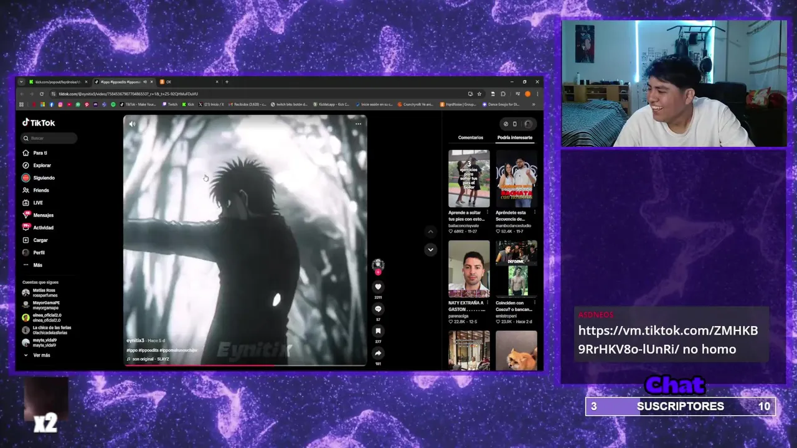797x448 pixels.
Task: Switch to the Podría interesarte tab
Action: tap(515, 138)
